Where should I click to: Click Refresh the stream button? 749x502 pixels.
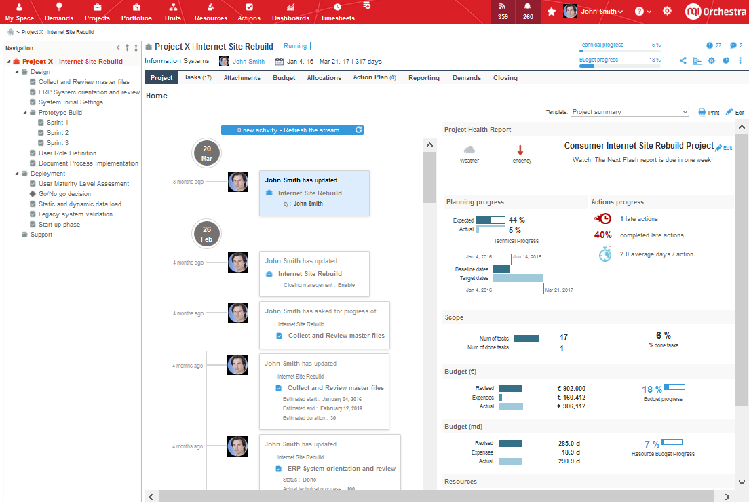292,130
